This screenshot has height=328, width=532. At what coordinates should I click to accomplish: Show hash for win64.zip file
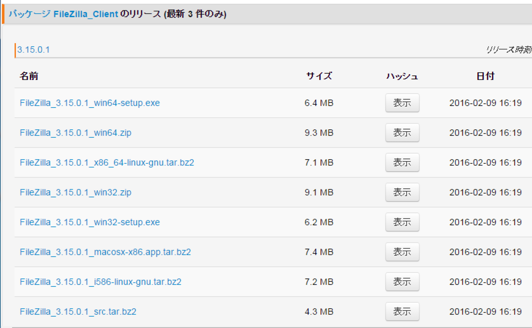tap(402, 133)
